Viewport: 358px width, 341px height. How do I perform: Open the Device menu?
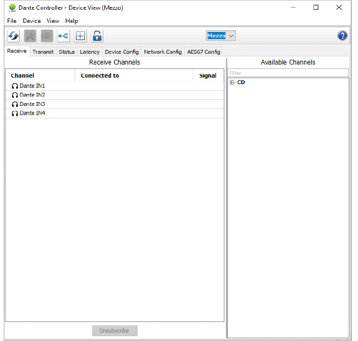[32, 21]
